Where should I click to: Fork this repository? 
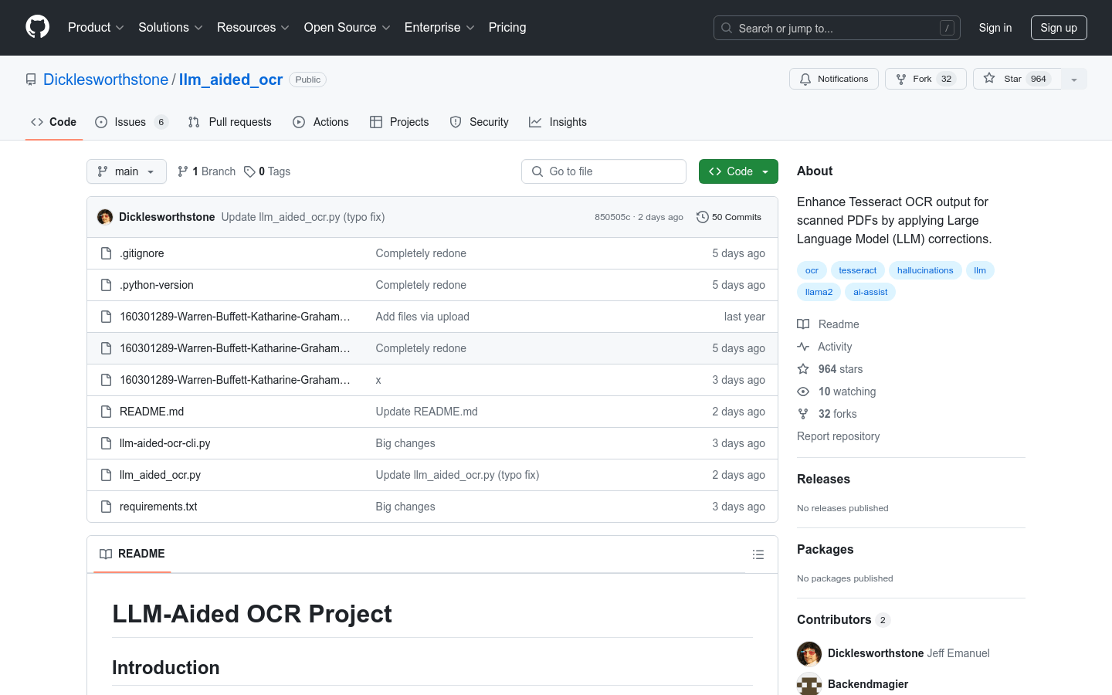point(925,79)
